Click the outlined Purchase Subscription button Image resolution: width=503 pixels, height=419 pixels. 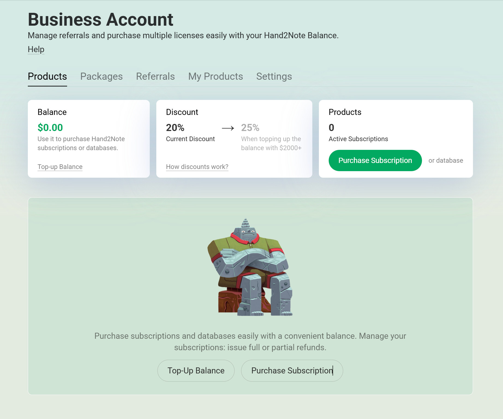[292, 371]
